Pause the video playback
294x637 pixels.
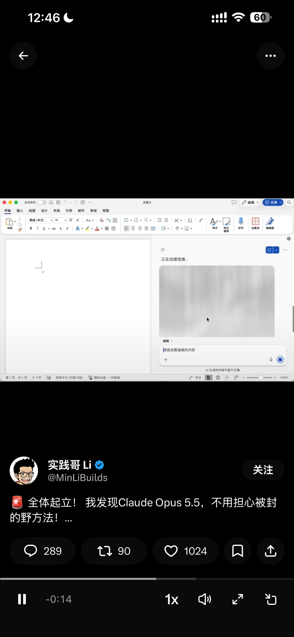click(x=22, y=599)
